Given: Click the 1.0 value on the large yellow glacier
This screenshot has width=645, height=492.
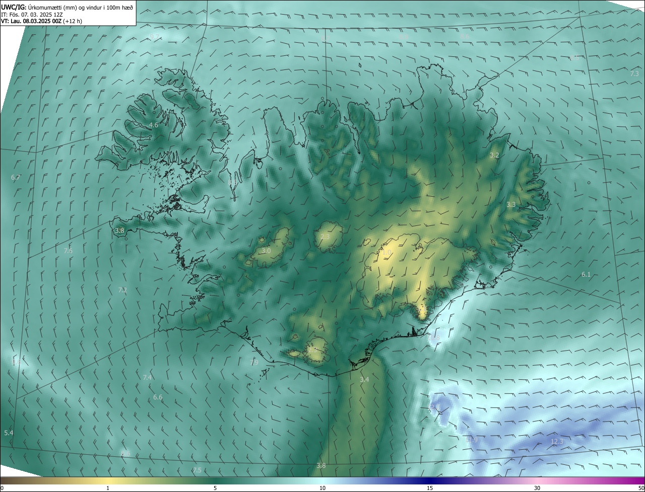Looking at the screenshot, I should coord(387,252).
